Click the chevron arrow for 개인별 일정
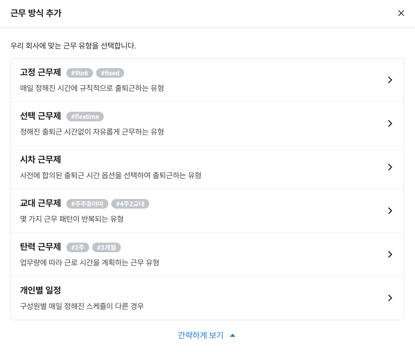The image size is (415, 352). tap(390, 298)
